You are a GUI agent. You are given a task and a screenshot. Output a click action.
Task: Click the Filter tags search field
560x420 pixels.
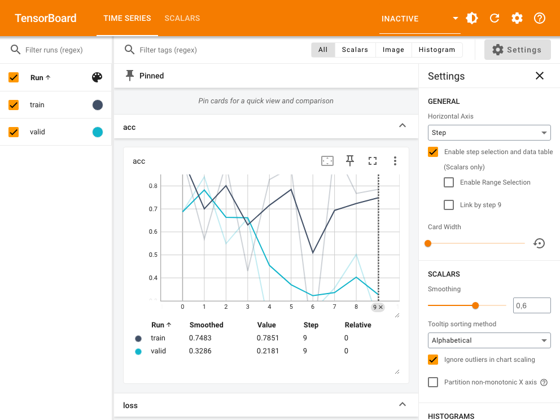(220, 50)
